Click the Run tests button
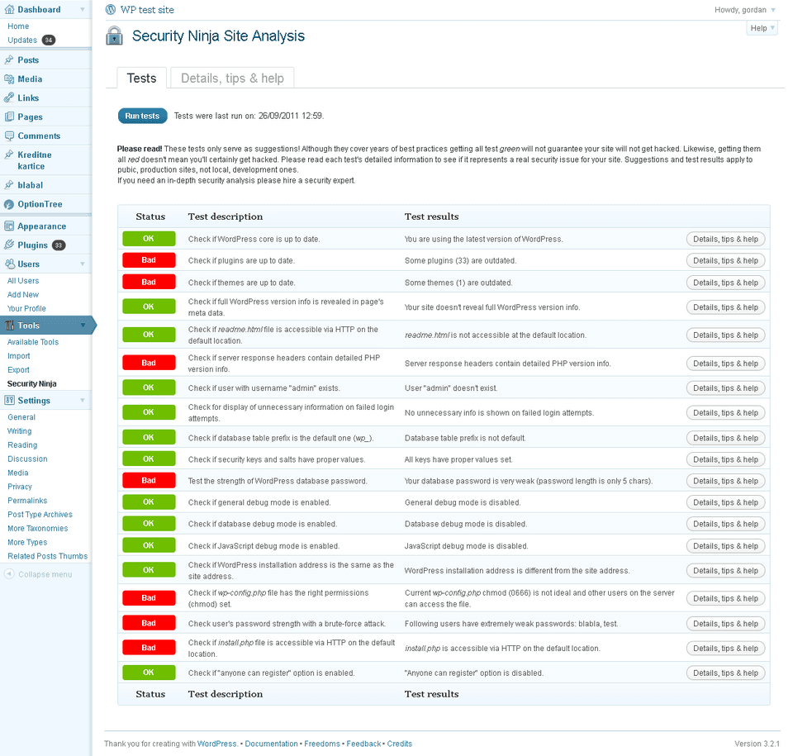The height and width of the screenshot is (756, 793). point(142,116)
